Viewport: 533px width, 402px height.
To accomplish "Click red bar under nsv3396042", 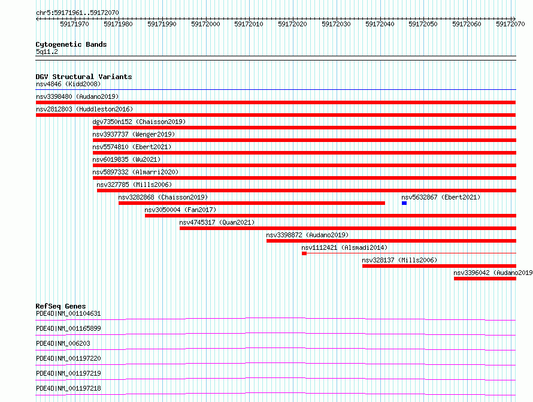I will (x=485, y=279).
